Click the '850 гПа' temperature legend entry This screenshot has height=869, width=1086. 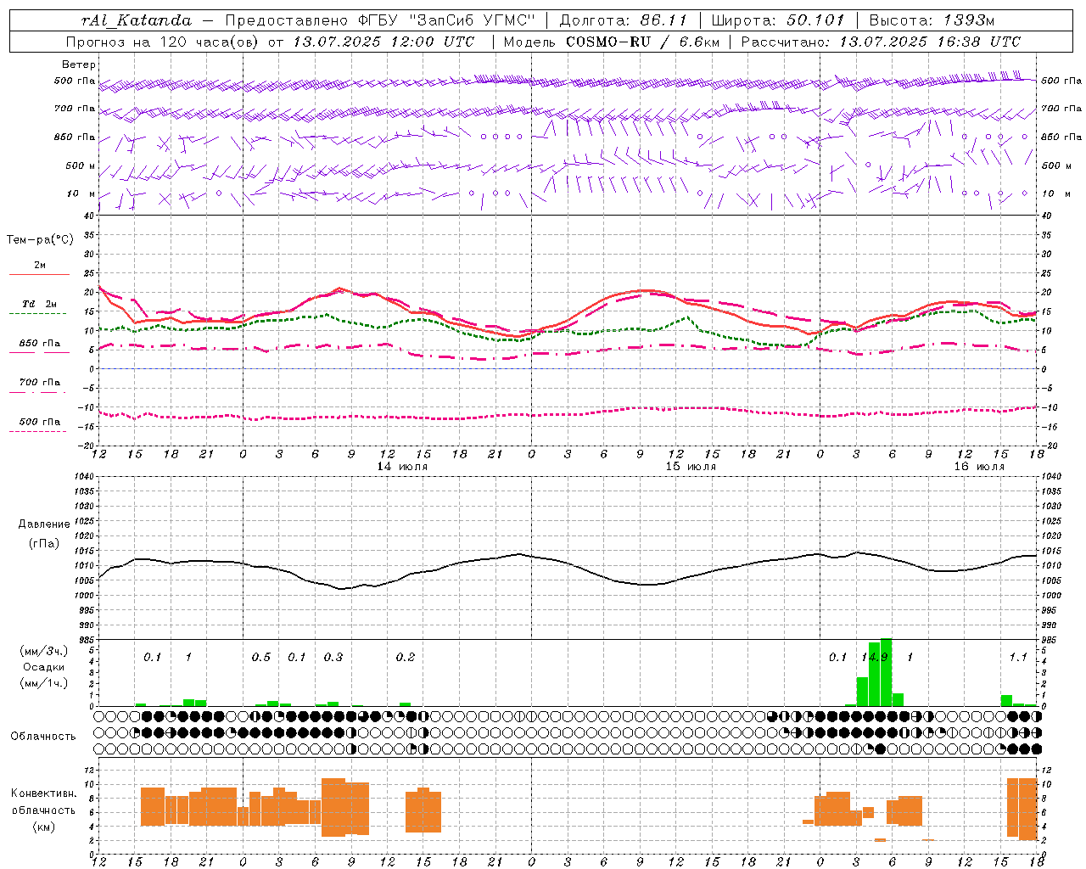click(x=40, y=344)
